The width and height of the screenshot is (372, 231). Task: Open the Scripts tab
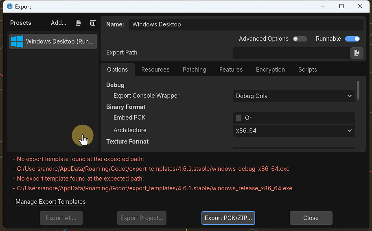click(307, 70)
